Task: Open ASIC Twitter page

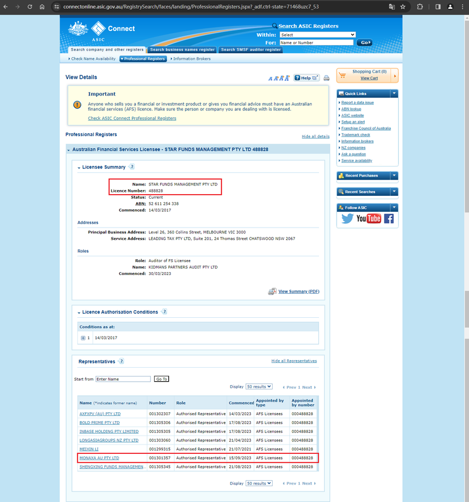Action: click(347, 219)
